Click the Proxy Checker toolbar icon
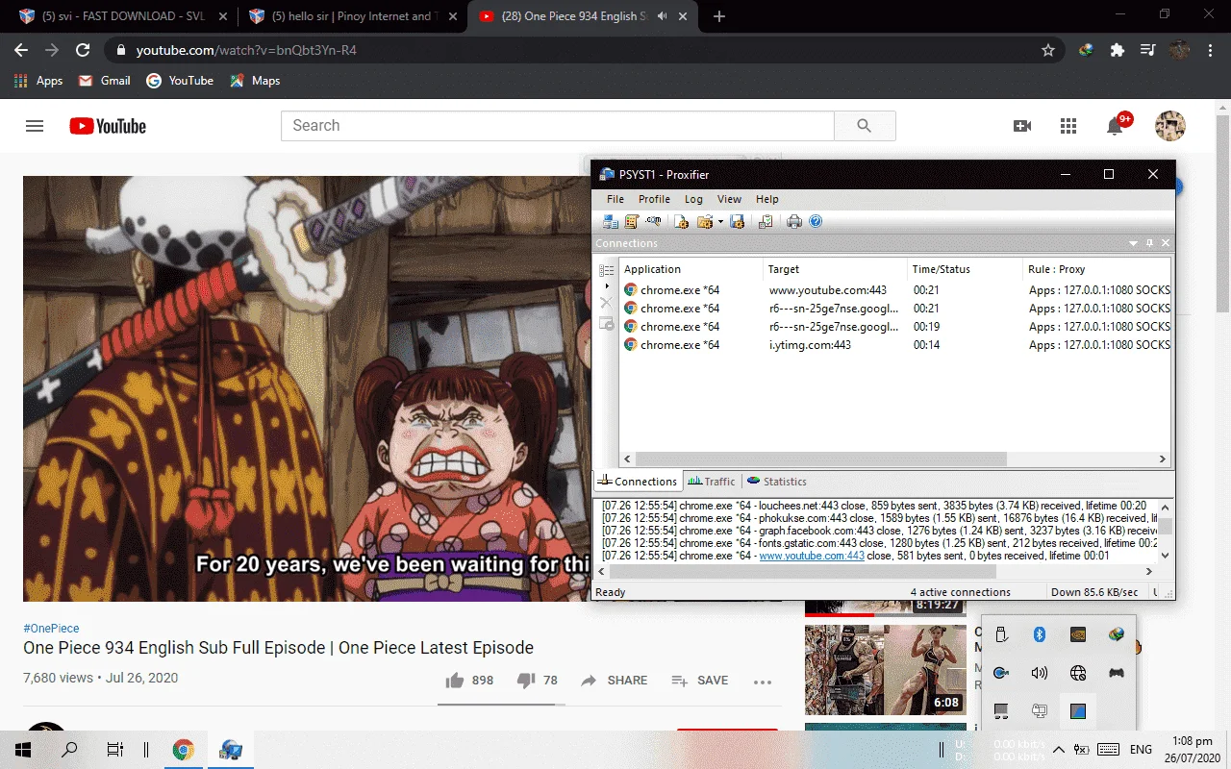 click(x=766, y=222)
